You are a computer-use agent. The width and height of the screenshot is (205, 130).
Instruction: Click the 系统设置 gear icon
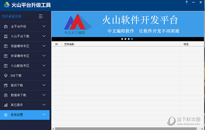(x=5, y=115)
